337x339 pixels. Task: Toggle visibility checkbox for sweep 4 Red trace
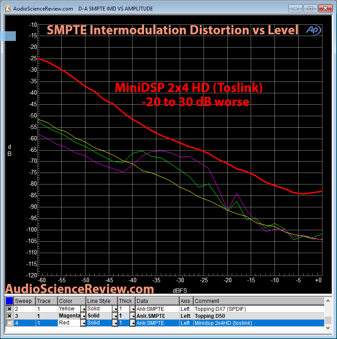pos(9,323)
